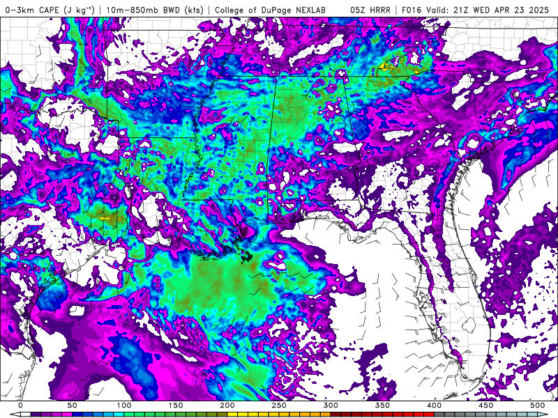
Task: Click the color bar label '300'
Action: pyautogui.click(x=331, y=405)
